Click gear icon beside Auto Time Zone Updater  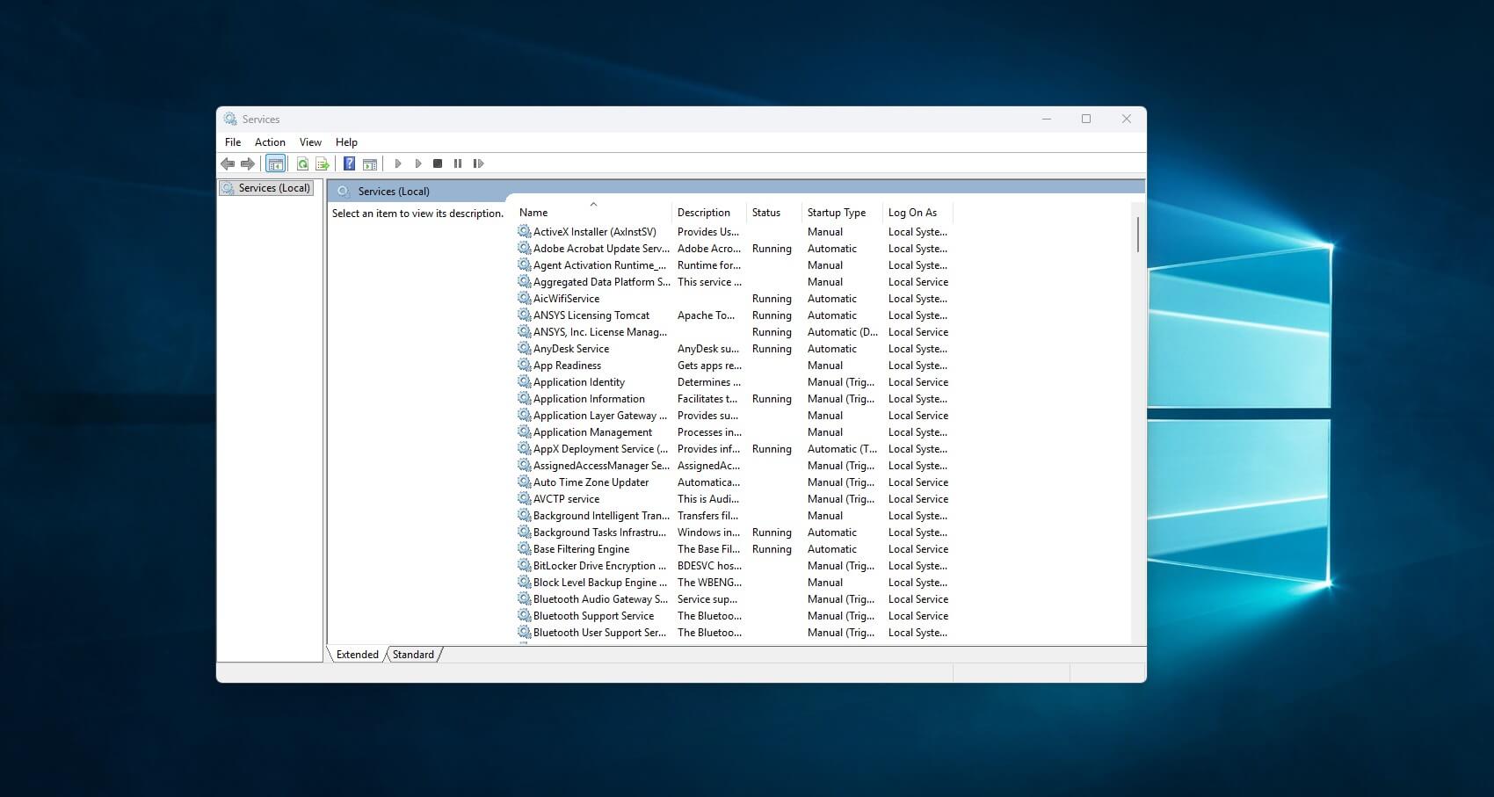[x=525, y=482]
